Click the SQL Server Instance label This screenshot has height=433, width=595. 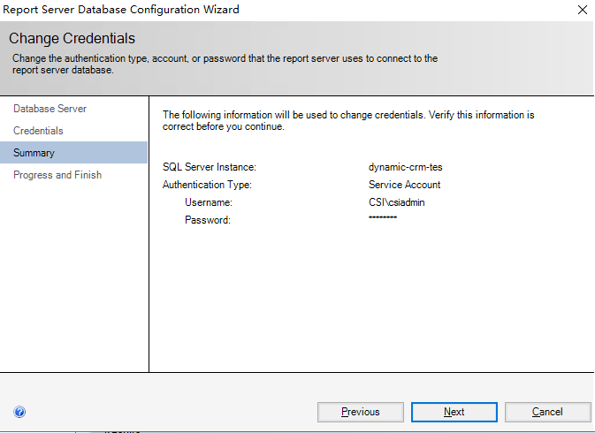click(x=210, y=167)
